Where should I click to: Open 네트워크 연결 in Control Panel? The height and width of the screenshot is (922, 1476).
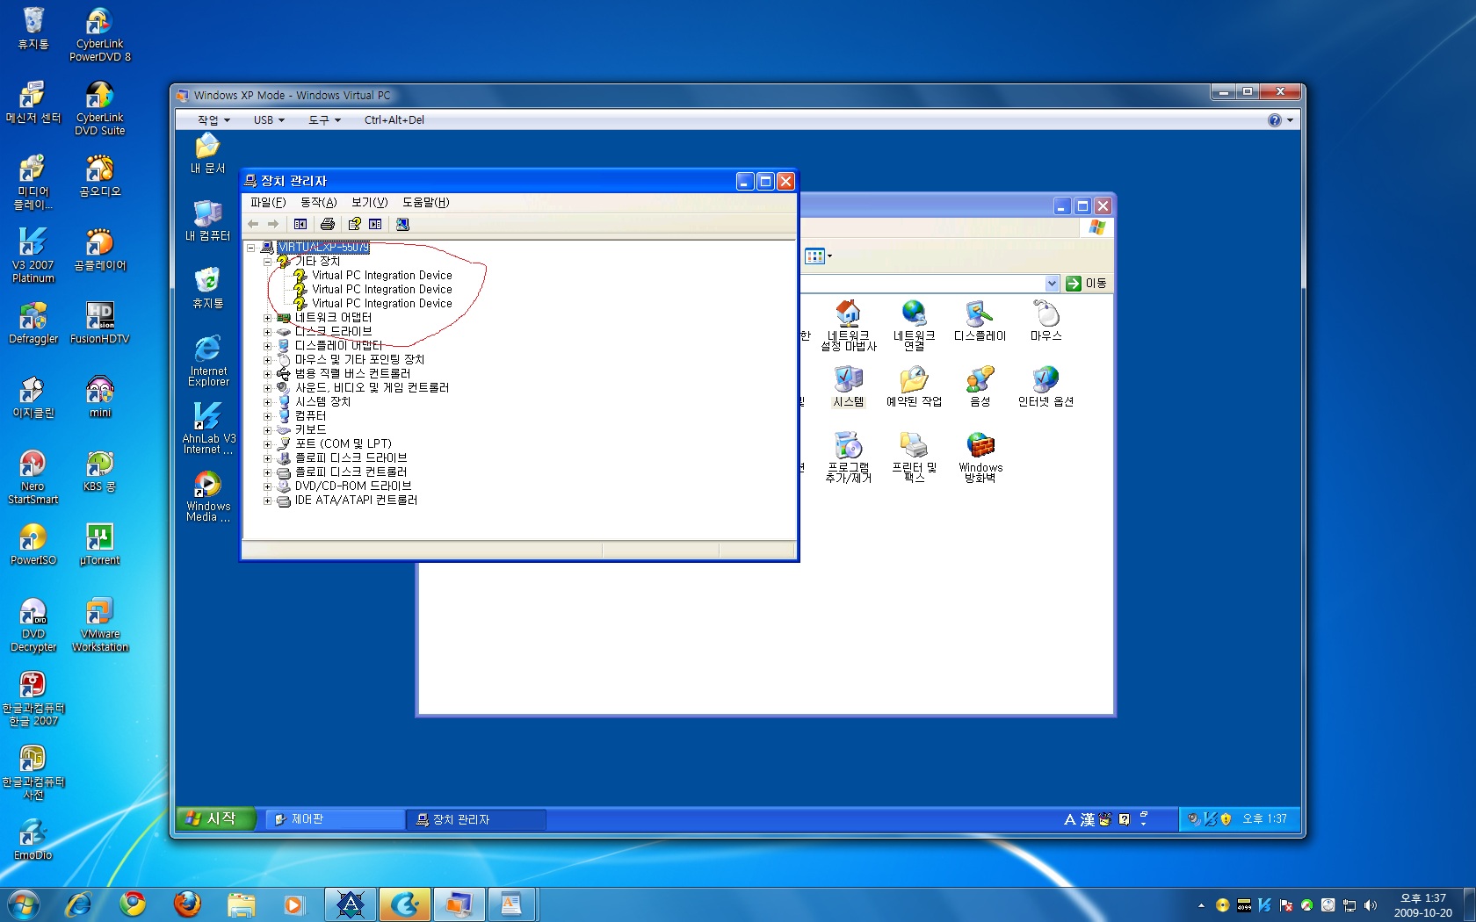[x=914, y=325]
